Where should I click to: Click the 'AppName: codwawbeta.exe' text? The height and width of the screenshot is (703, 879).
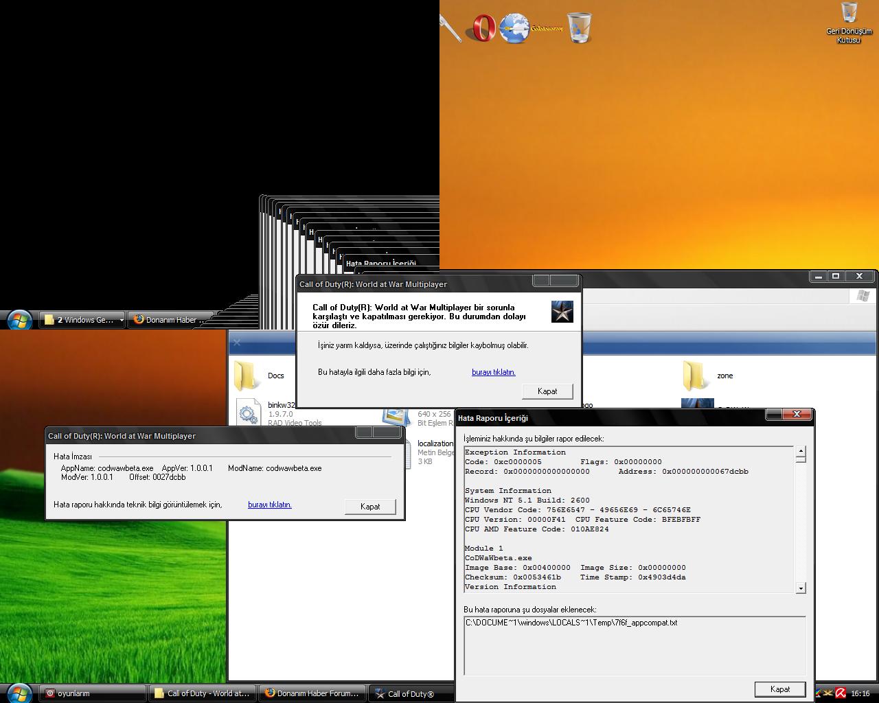107,468
